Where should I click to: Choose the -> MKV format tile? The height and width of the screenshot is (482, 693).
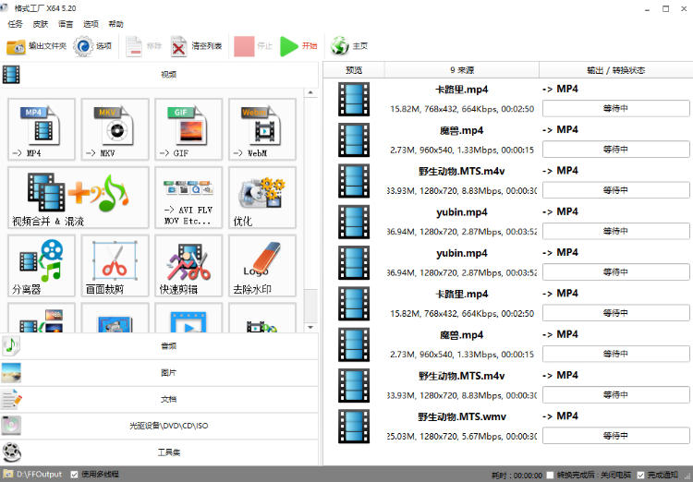pyautogui.click(x=115, y=129)
